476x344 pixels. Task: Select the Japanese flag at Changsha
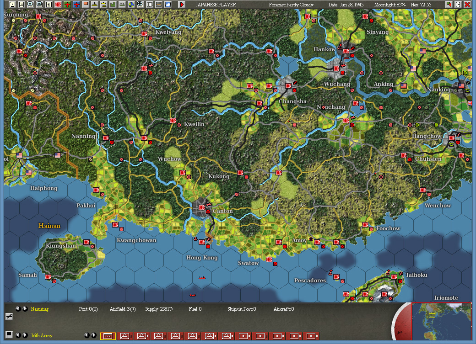(288, 86)
